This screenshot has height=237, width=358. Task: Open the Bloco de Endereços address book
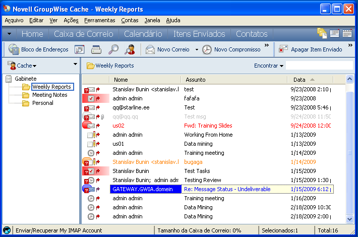[x=38, y=49]
